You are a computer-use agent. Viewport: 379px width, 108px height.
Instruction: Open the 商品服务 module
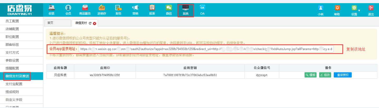[85, 10]
